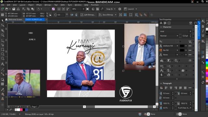Select the Zoom tool magnifier
208x117 pixels.
(2, 35)
